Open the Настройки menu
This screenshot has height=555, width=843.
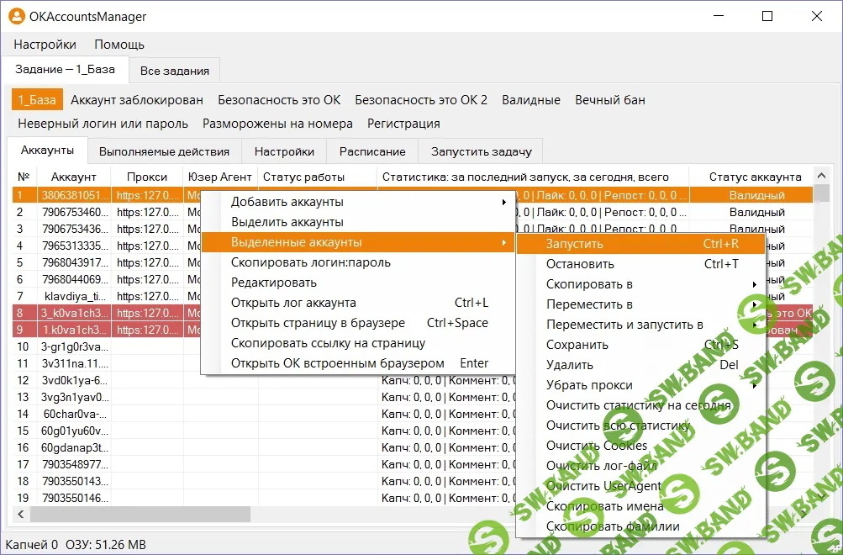coord(44,44)
